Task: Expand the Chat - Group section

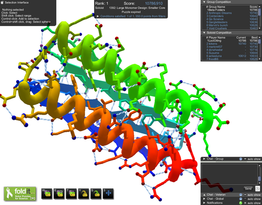Action: [x=204, y=159]
